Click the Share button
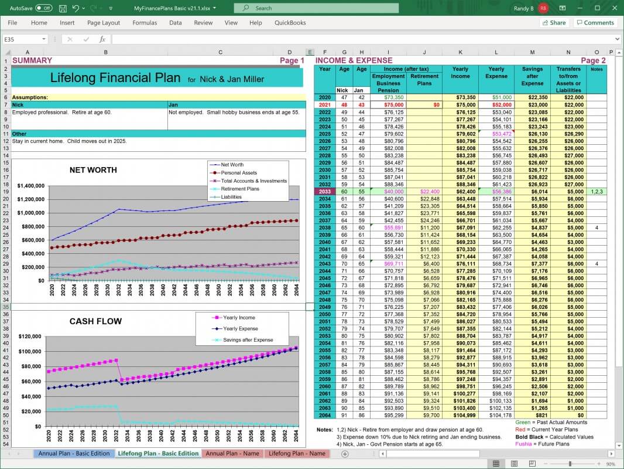Screen dimensions: 624x469 click(554, 22)
